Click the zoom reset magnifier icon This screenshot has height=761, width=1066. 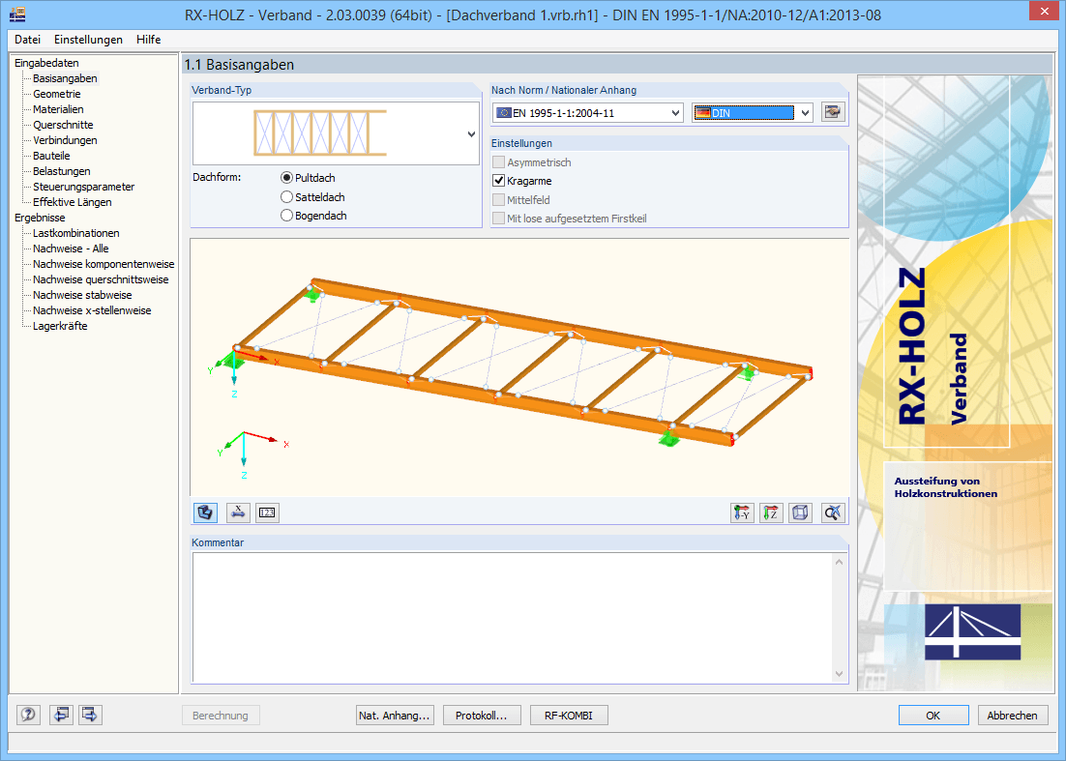pyautogui.click(x=833, y=512)
